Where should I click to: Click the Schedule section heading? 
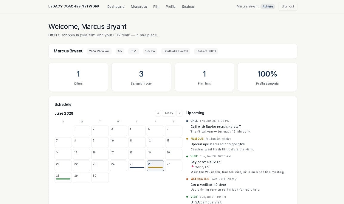[x=63, y=105]
